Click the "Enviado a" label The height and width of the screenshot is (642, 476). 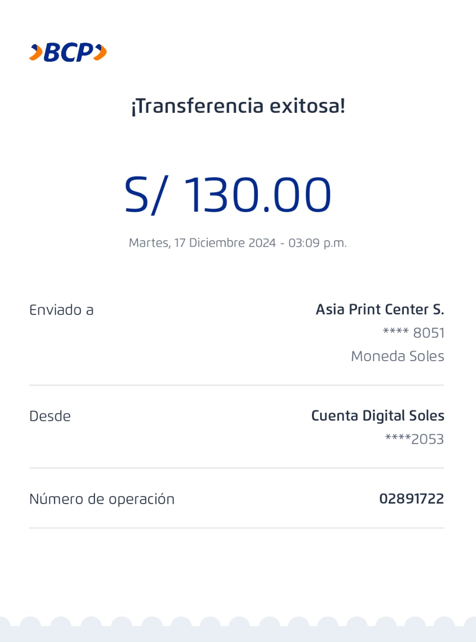[61, 310]
